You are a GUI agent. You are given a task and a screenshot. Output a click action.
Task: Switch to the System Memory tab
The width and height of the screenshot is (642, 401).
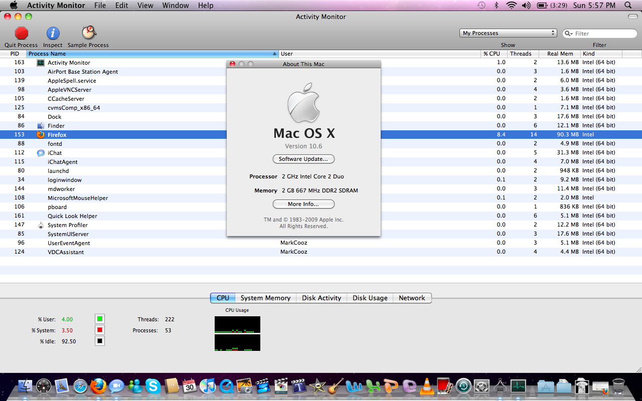coord(265,298)
